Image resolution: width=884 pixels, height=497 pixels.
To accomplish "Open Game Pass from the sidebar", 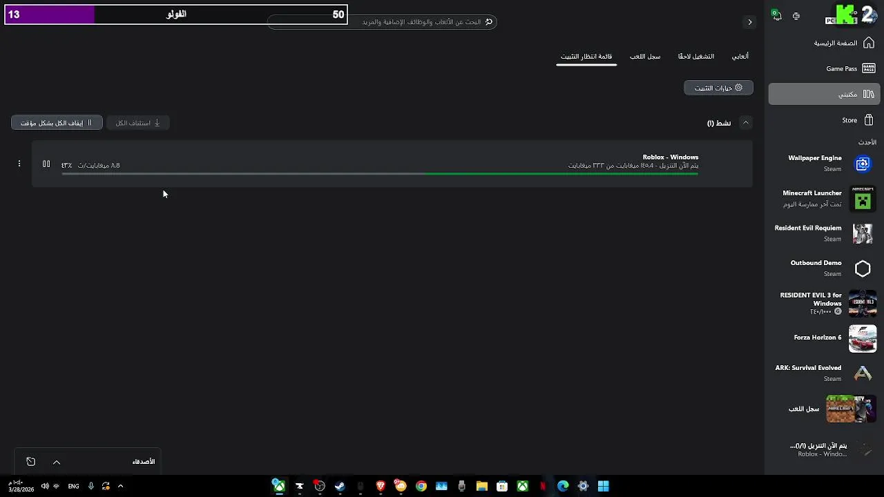I will pyautogui.click(x=823, y=68).
